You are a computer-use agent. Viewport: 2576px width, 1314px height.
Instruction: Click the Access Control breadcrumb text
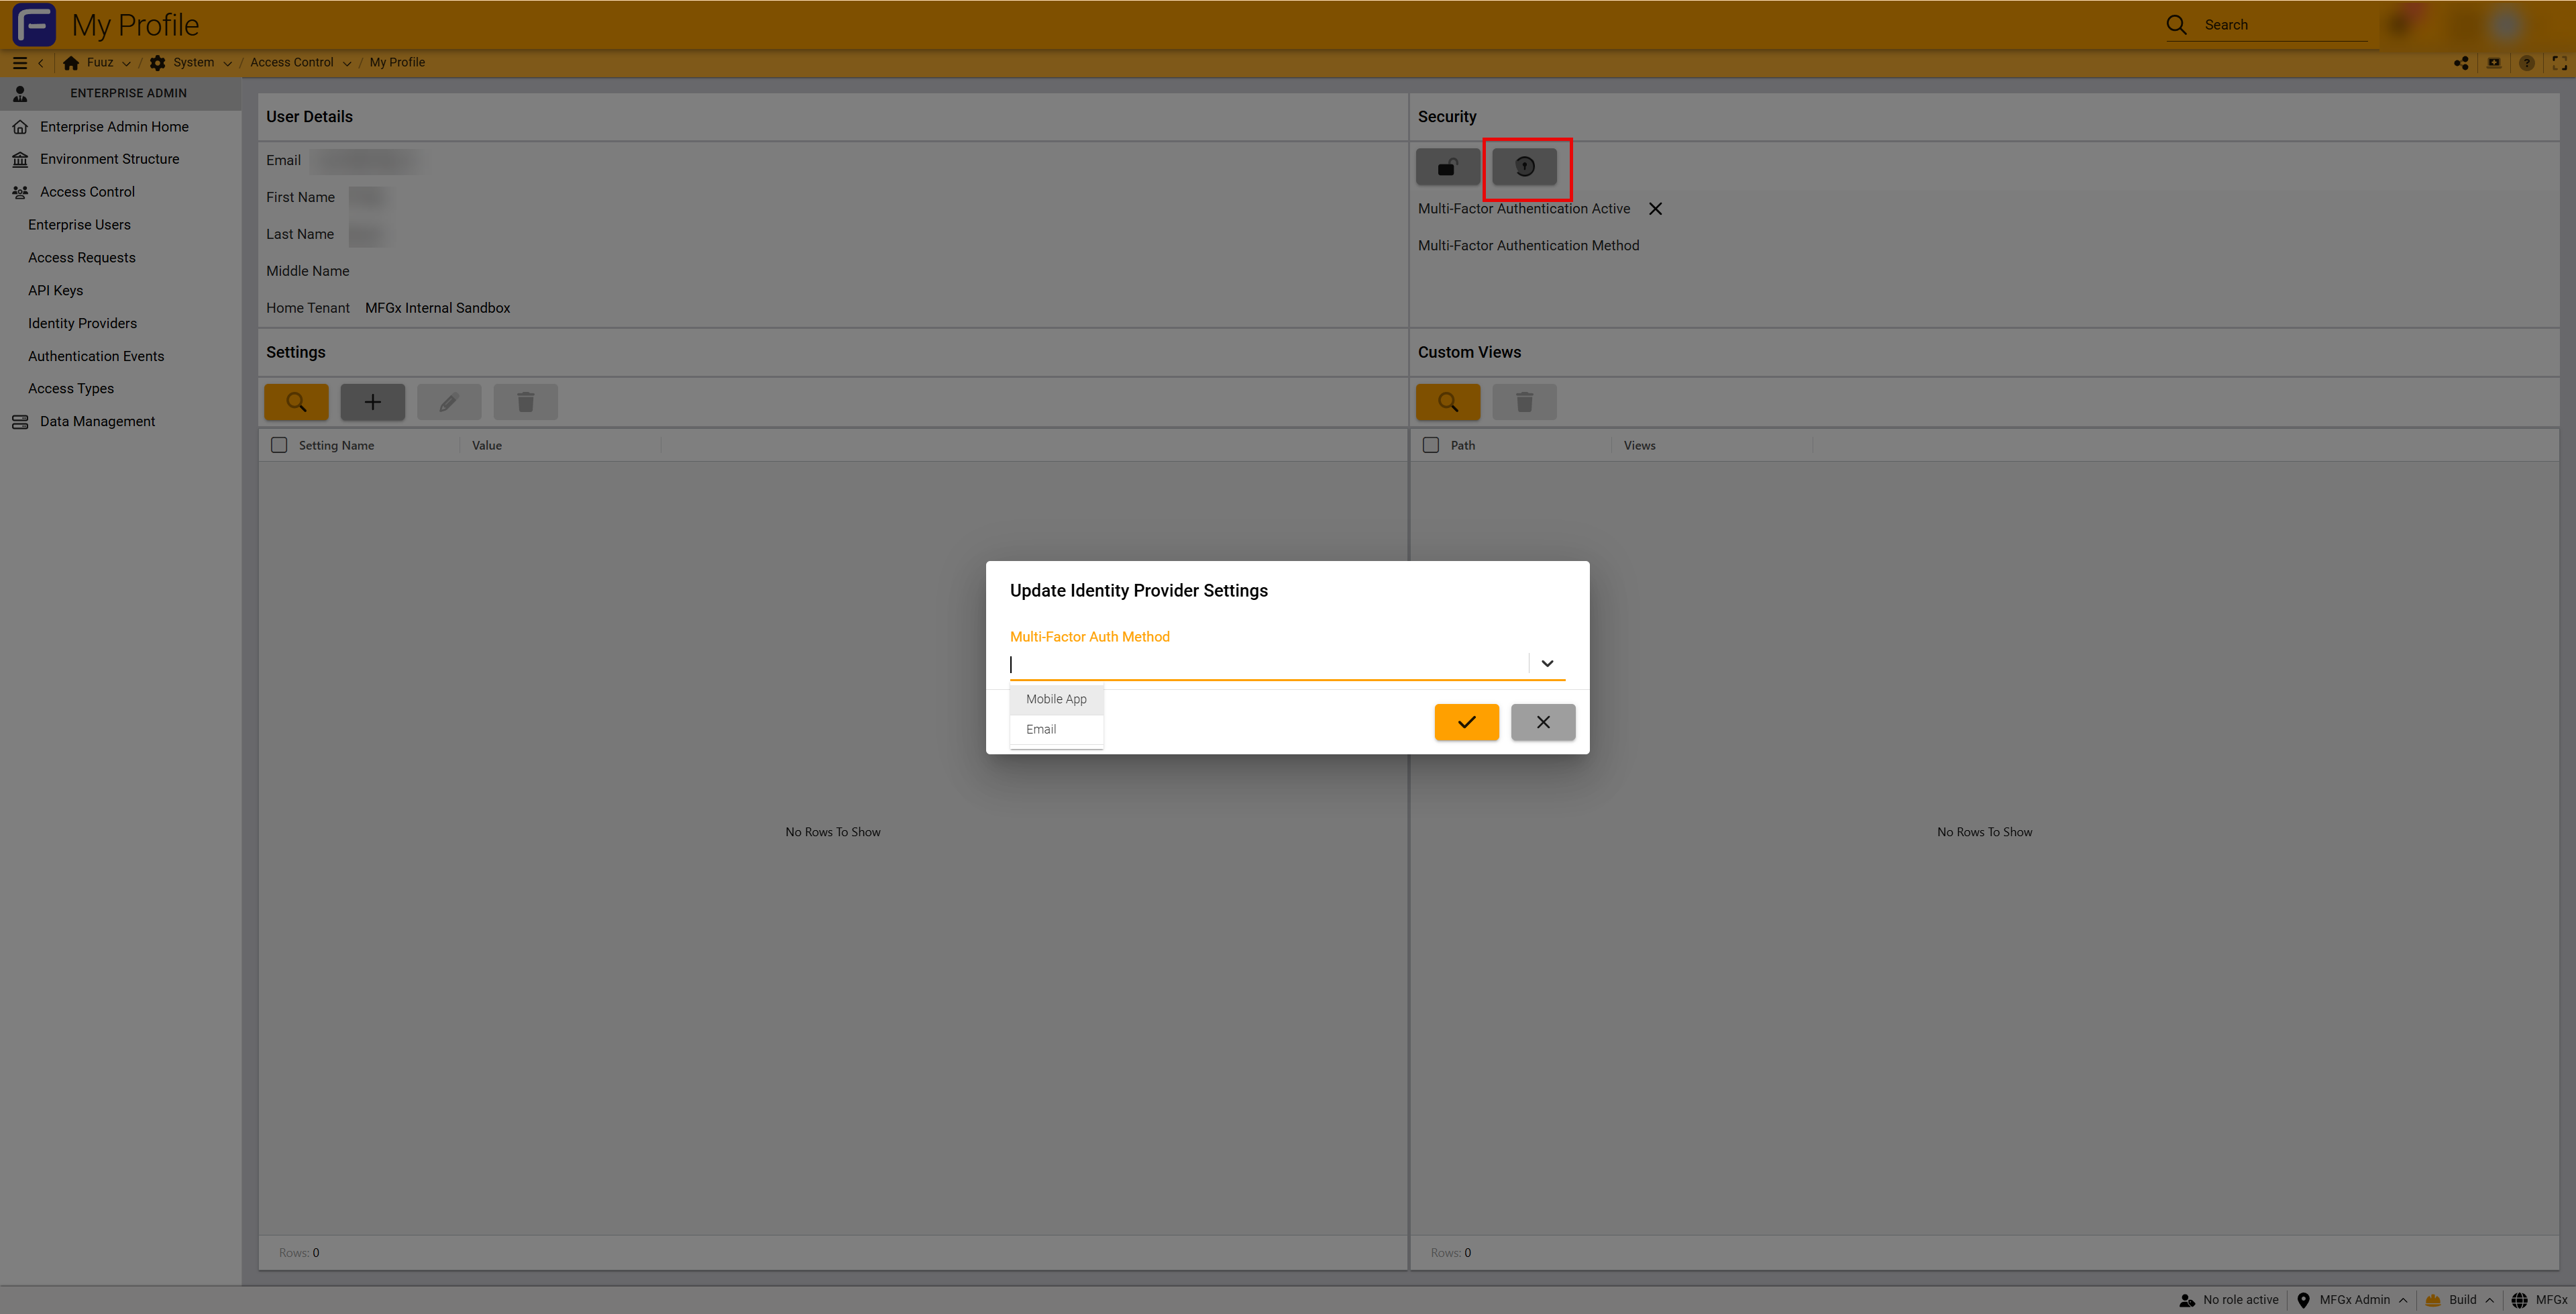click(292, 63)
